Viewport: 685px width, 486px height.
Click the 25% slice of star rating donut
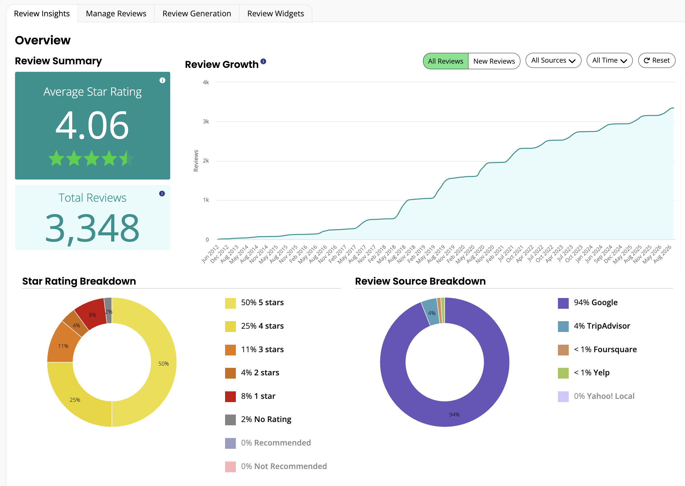tap(75, 399)
